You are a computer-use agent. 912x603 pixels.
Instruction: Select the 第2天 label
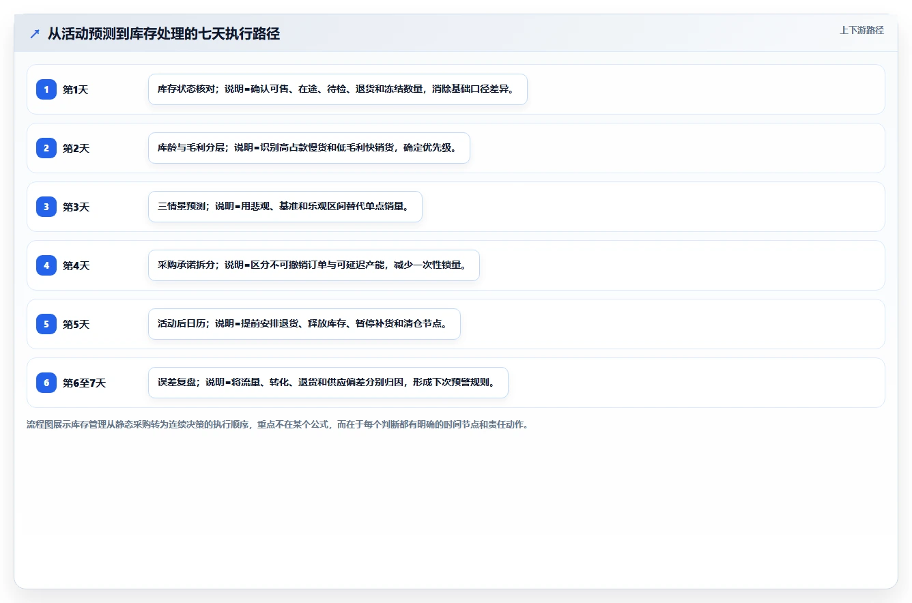tap(76, 148)
